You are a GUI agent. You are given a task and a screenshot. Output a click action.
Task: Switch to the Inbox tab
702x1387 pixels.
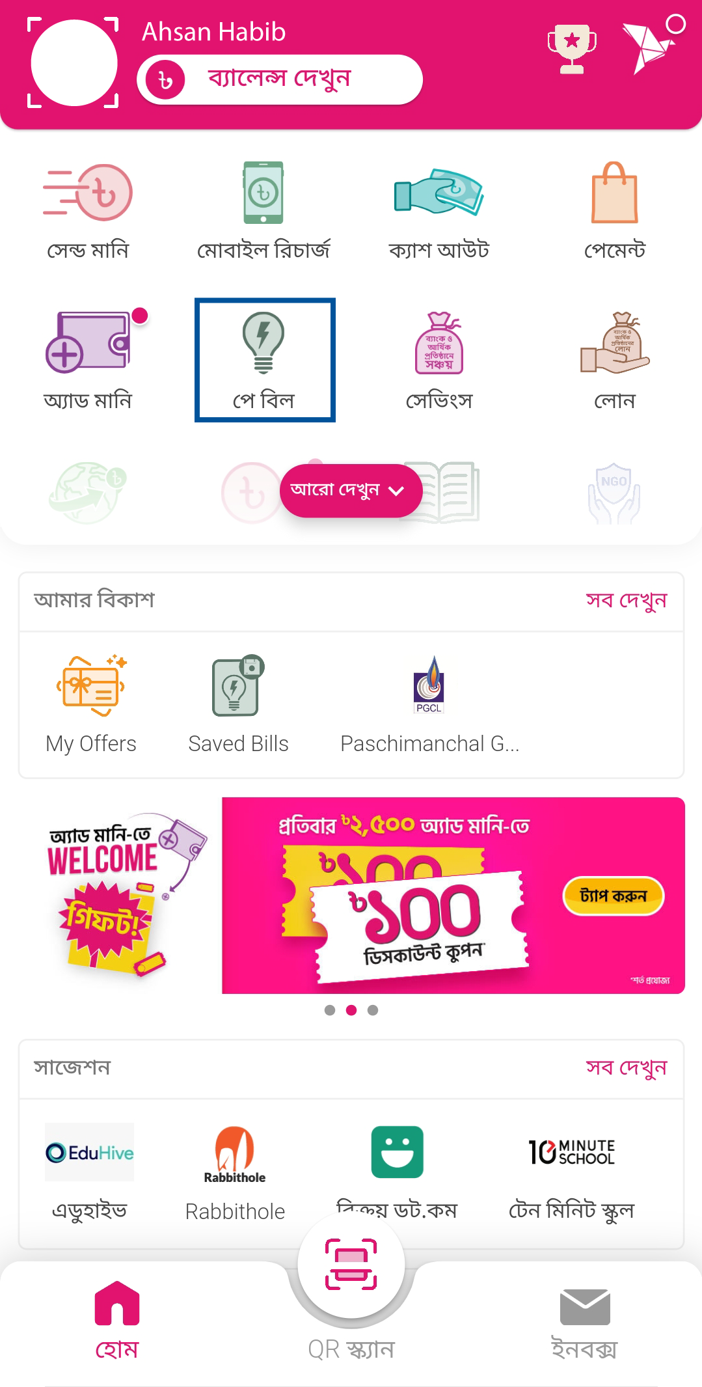pos(584,1322)
